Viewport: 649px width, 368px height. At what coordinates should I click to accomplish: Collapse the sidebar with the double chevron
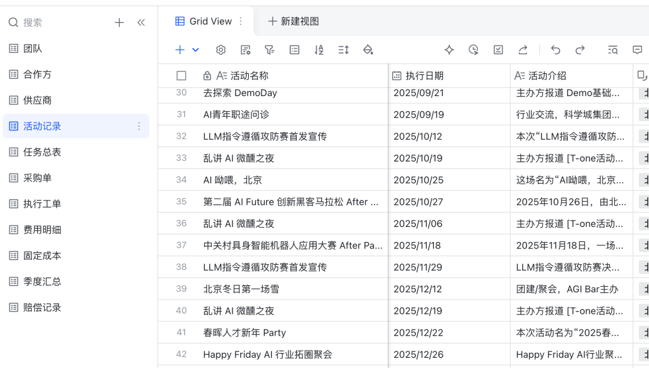[141, 22]
